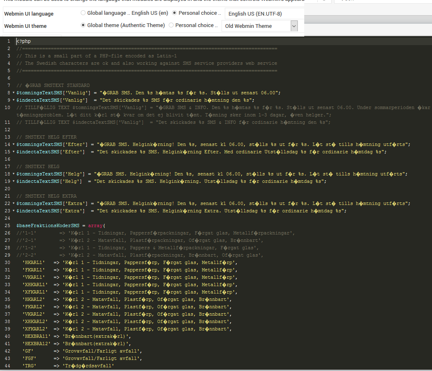Click the 'VKARL1' array key
This screenshot has width=432, height=371.
pyautogui.click(x=34, y=278)
